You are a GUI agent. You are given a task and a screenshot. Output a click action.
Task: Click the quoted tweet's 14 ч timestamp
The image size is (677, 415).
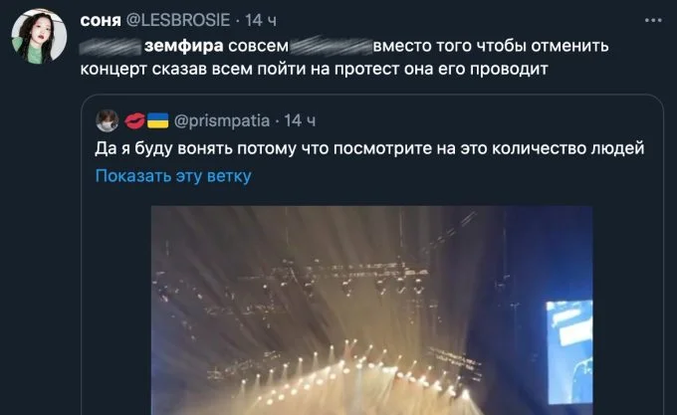(x=300, y=120)
